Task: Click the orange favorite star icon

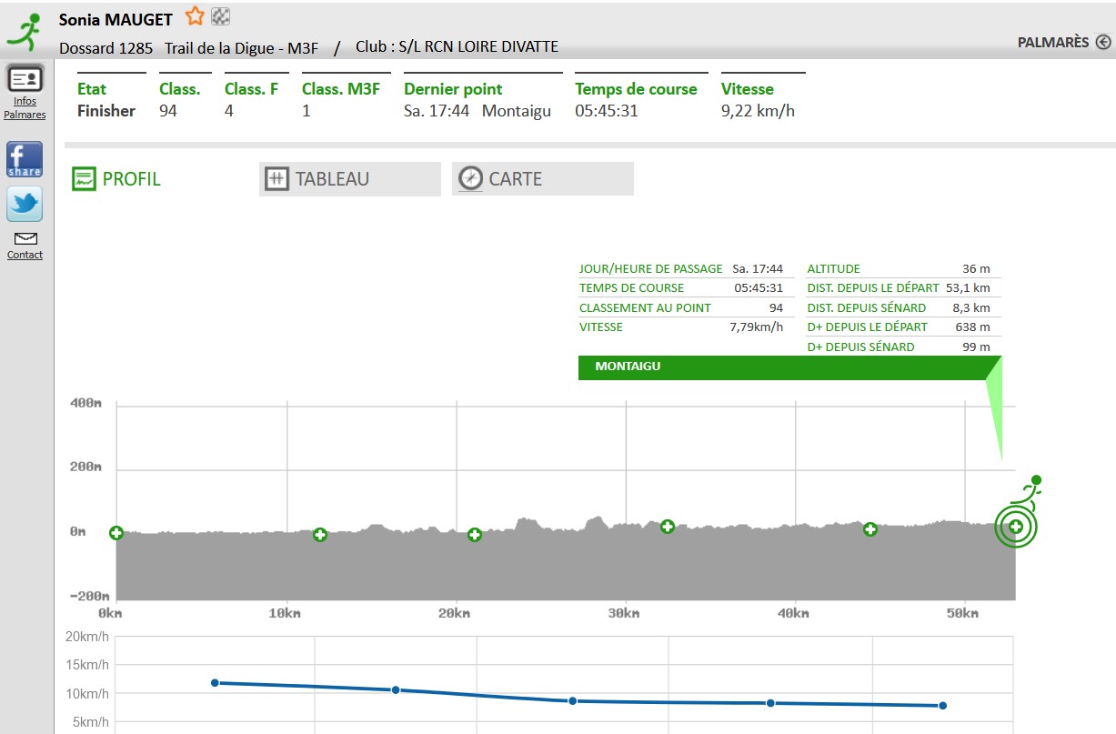Action: click(x=195, y=16)
